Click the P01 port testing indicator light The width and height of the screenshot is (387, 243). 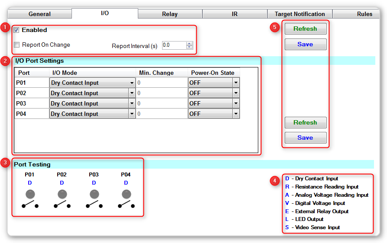(29, 194)
